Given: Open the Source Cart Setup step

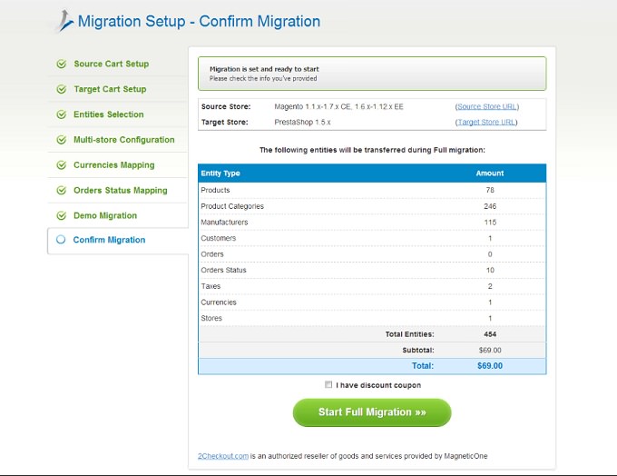Looking at the screenshot, I should 112,64.
